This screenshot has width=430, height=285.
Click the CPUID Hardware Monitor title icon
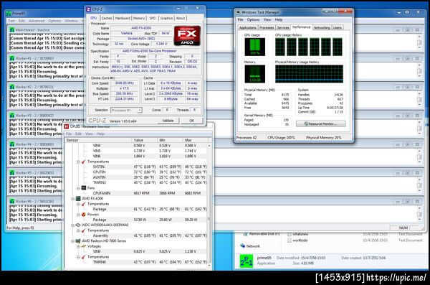click(67, 126)
